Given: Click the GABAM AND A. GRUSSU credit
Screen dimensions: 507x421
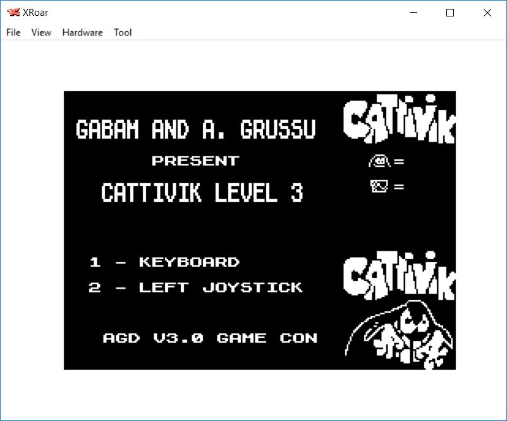Looking at the screenshot, I should coord(195,130).
